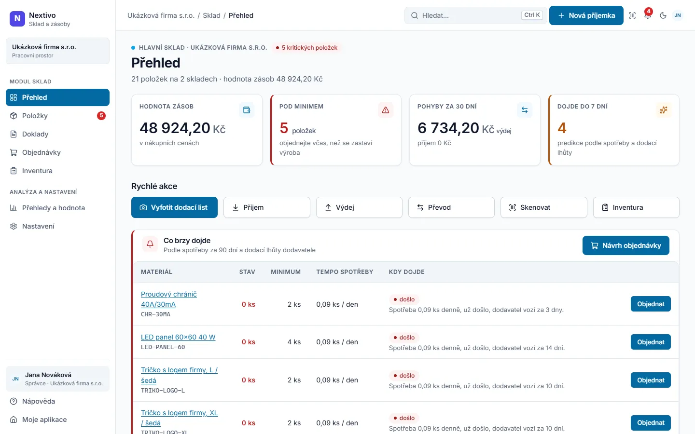Click Objednat for Tričko s logem firmy, L / šedá
Viewport: 695px width, 434px height.
tap(651, 380)
